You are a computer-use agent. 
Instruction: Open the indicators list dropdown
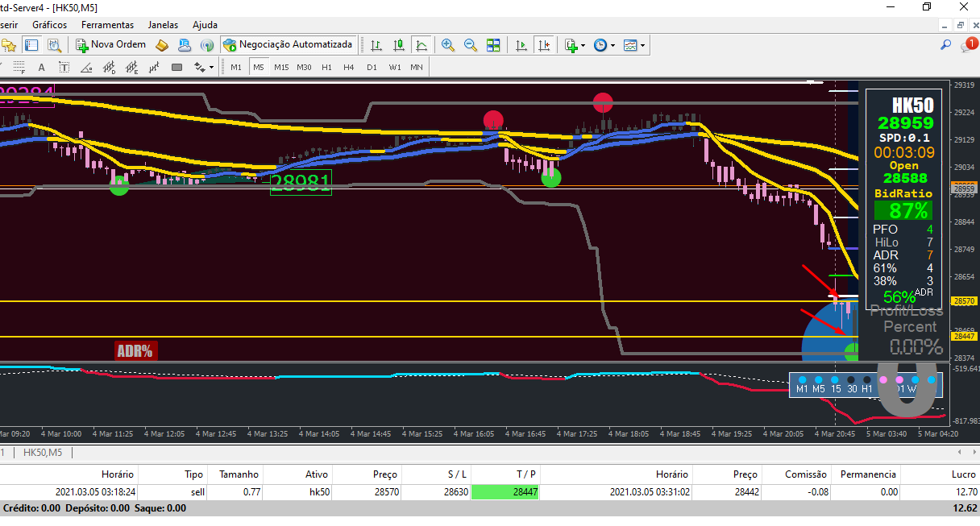coord(575,45)
